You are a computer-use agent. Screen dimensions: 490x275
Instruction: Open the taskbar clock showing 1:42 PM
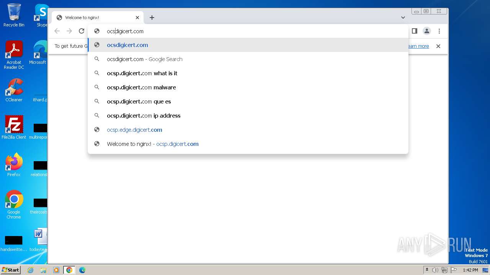470,270
